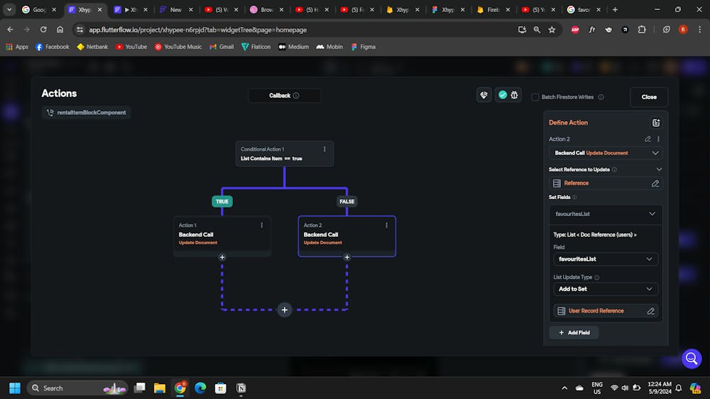Open the action notes icon beside Define Action
Viewport: 710px width, 399px height.
point(655,123)
